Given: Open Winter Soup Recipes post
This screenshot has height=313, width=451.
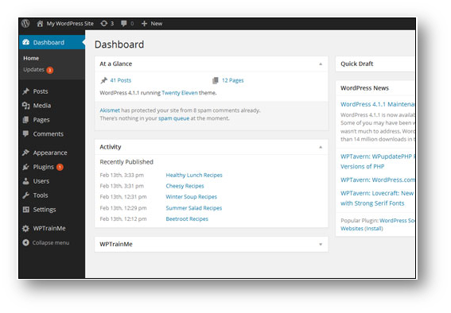Looking at the screenshot, I should point(191,197).
